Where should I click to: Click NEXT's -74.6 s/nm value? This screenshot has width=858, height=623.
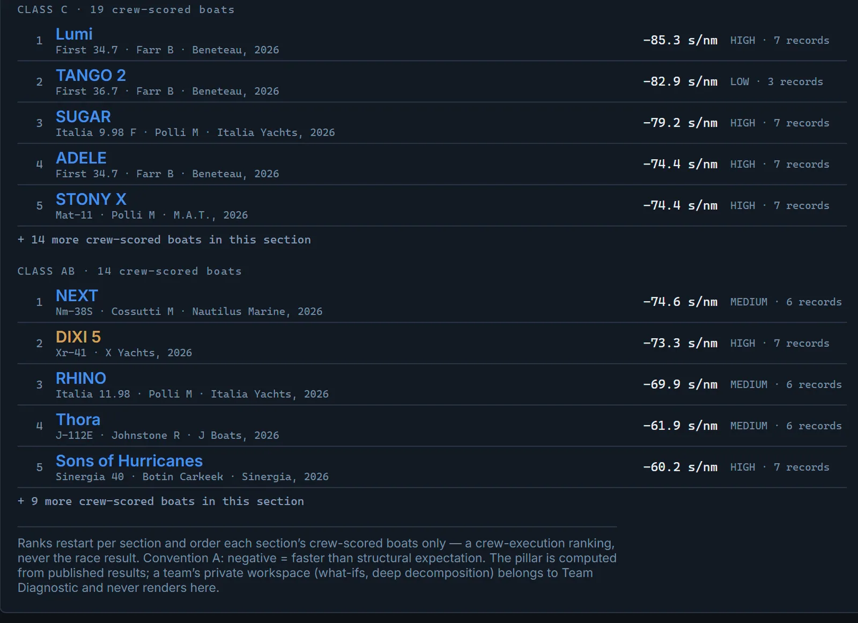click(x=680, y=302)
